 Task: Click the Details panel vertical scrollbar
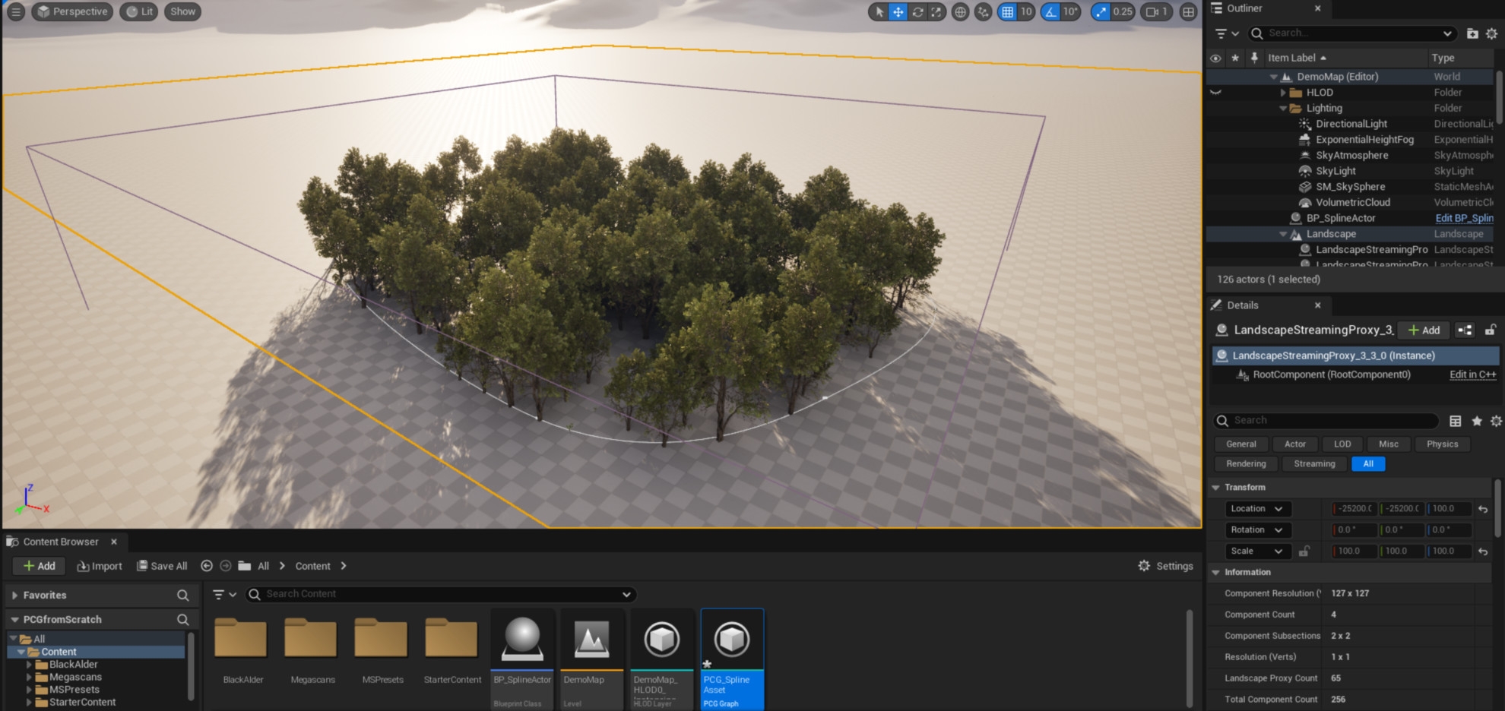pyautogui.click(x=1497, y=509)
